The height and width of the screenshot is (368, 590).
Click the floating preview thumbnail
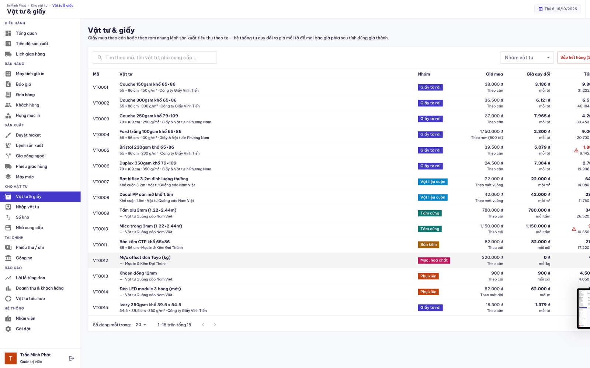584,308
